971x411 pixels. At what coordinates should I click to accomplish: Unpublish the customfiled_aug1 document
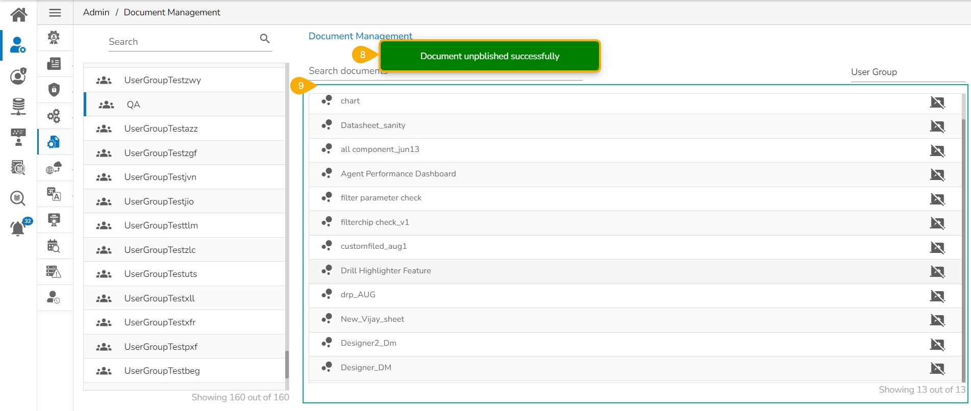coord(937,247)
